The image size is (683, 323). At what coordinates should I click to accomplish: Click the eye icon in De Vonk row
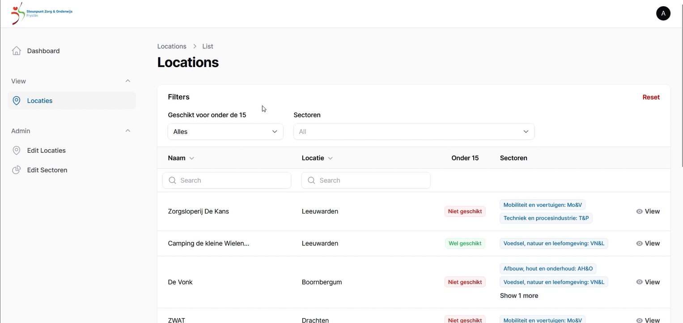pos(639,282)
